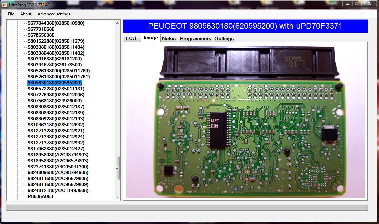
Task: Click the UltraProg application icon in title bar
Action: 5,5
